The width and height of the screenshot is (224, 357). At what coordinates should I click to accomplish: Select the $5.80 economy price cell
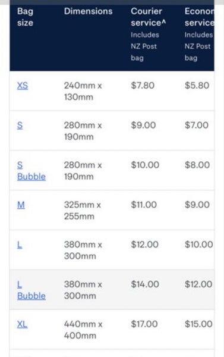[x=197, y=85]
